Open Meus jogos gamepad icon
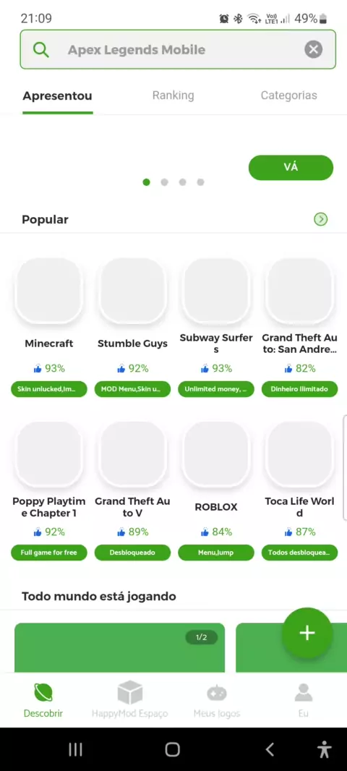The width and height of the screenshot is (347, 771). pos(216,694)
